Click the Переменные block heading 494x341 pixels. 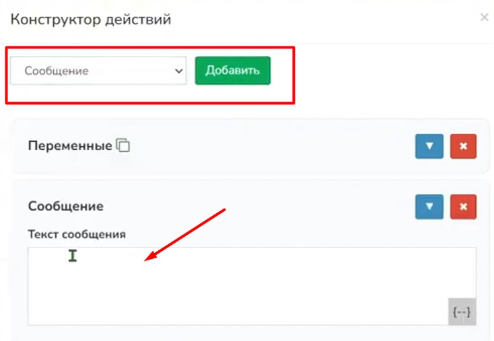tap(69, 145)
